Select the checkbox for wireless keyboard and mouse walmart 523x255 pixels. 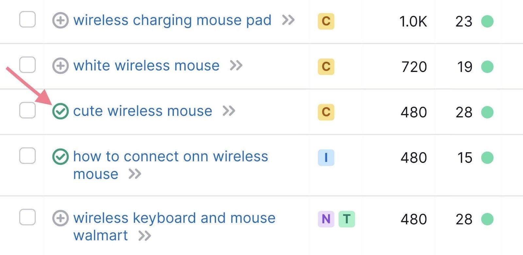(27, 217)
